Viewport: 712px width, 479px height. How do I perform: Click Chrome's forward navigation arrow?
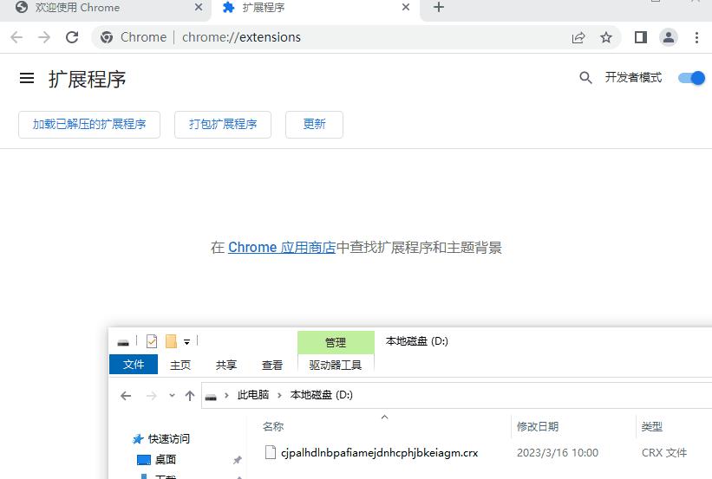[44, 37]
